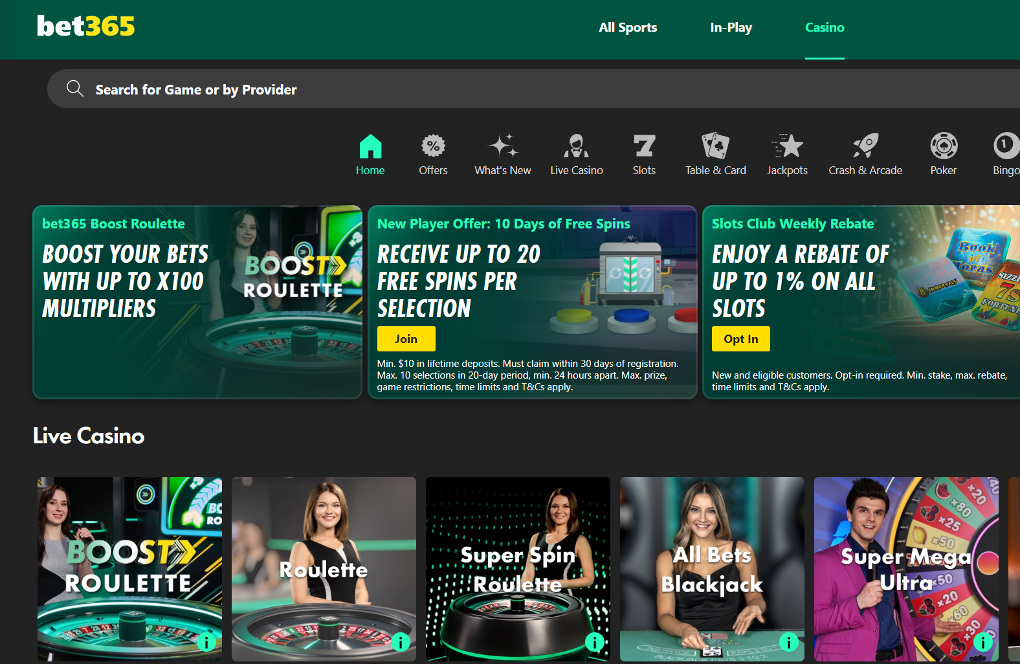Show info for Roulette game tile

(400, 642)
